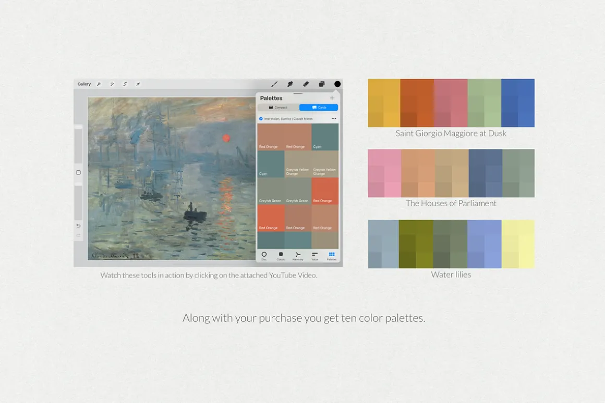Screen dimensions: 605x403
Task: Select the Brush tool
Action: click(x=274, y=84)
